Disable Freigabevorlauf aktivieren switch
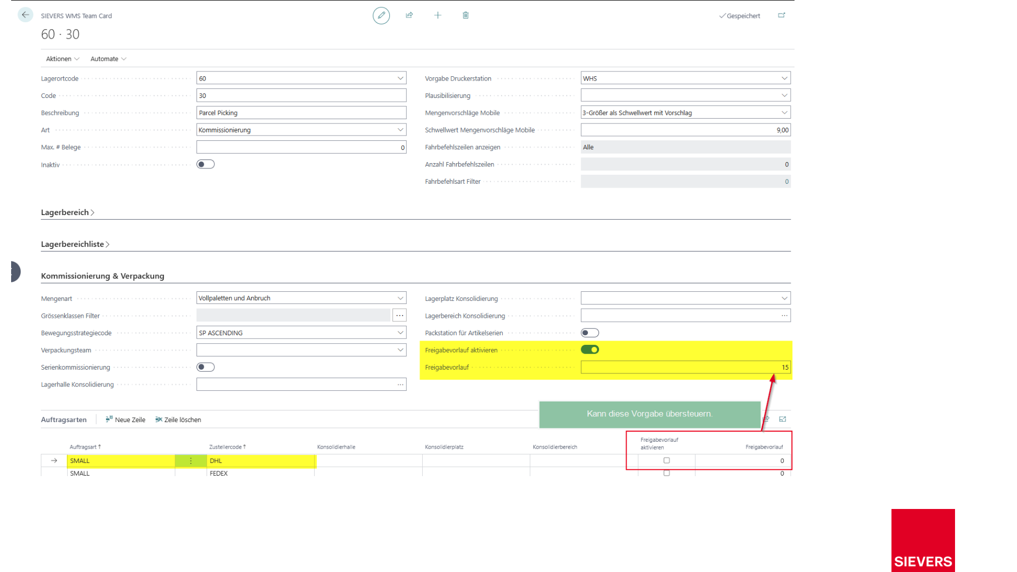The width and height of the screenshot is (1017, 572). point(590,350)
